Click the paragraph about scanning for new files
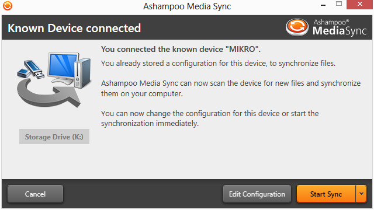 (x=231, y=88)
